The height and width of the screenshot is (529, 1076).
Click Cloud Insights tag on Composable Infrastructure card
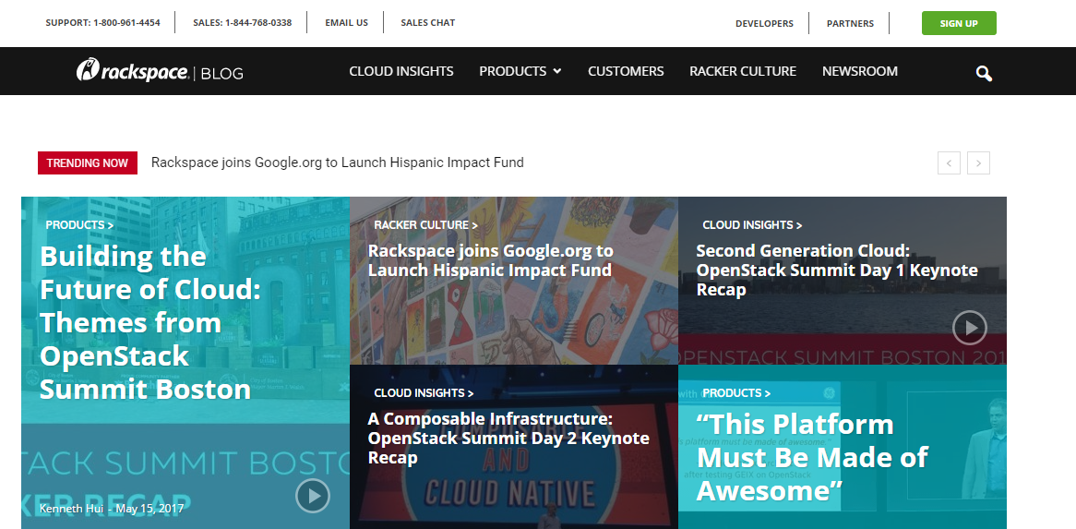[x=424, y=393]
